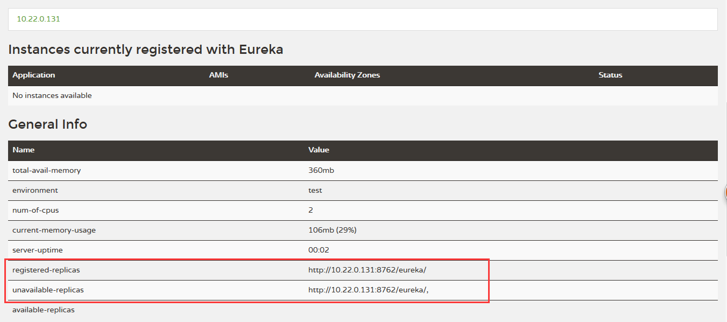Click the environment row label
Image resolution: width=727 pixels, height=322 pixels.
click(x=35, y=191)
